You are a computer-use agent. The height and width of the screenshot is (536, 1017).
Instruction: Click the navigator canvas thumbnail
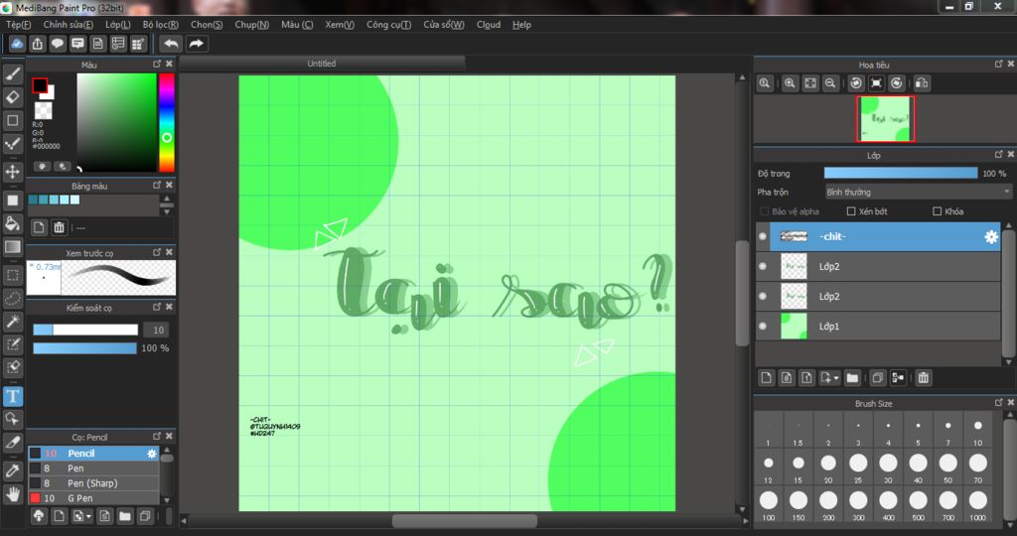click(x=885, y=118)
